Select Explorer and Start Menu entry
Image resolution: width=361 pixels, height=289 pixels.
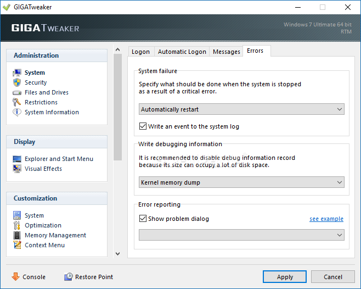coord(59,159)
